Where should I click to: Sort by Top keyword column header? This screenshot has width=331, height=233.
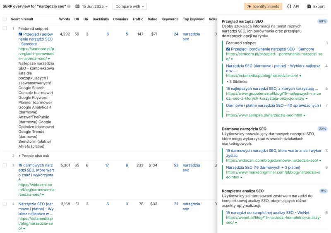[194, 19]
